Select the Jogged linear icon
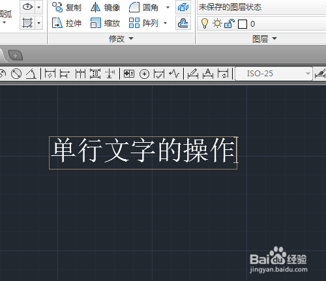The image size is (326, 281). pos(174,74)
